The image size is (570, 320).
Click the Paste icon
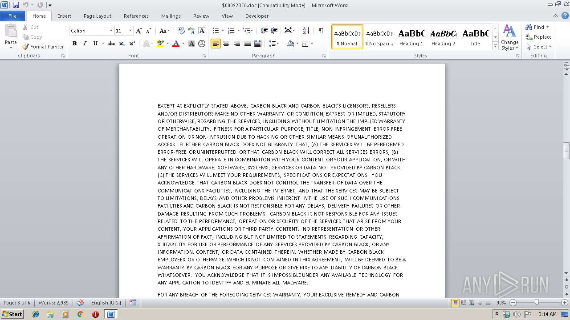tap(11, 31)
